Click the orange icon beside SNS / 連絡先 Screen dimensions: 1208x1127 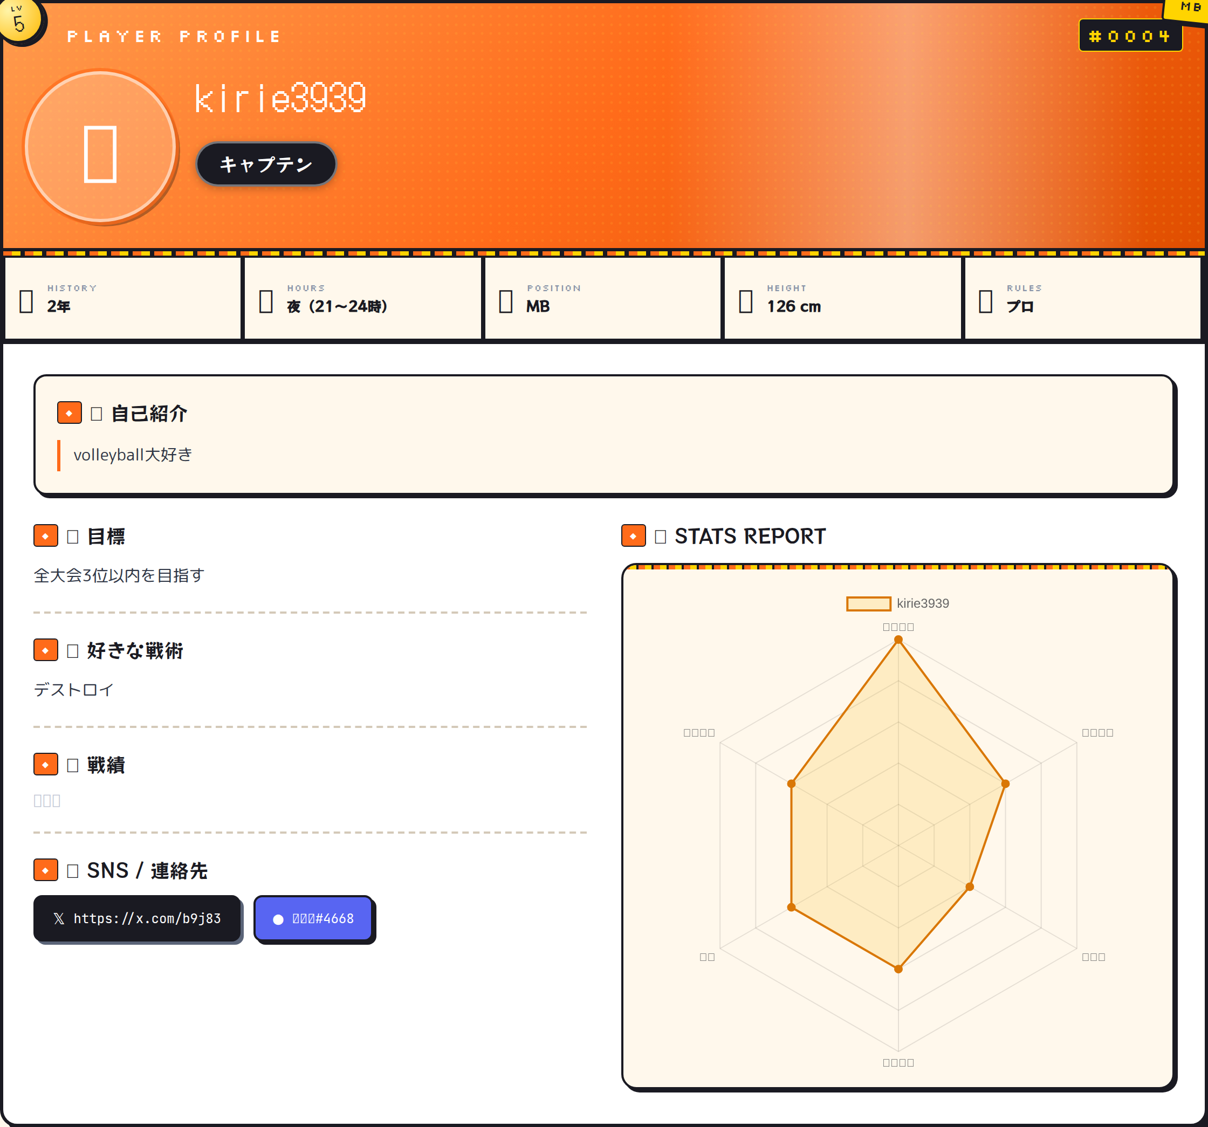coord(46,870)
